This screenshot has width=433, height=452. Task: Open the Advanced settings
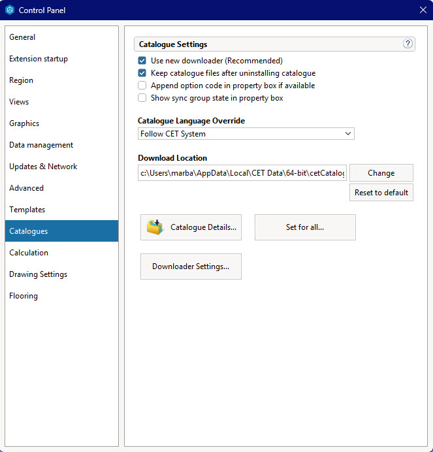tap(61, 188)
